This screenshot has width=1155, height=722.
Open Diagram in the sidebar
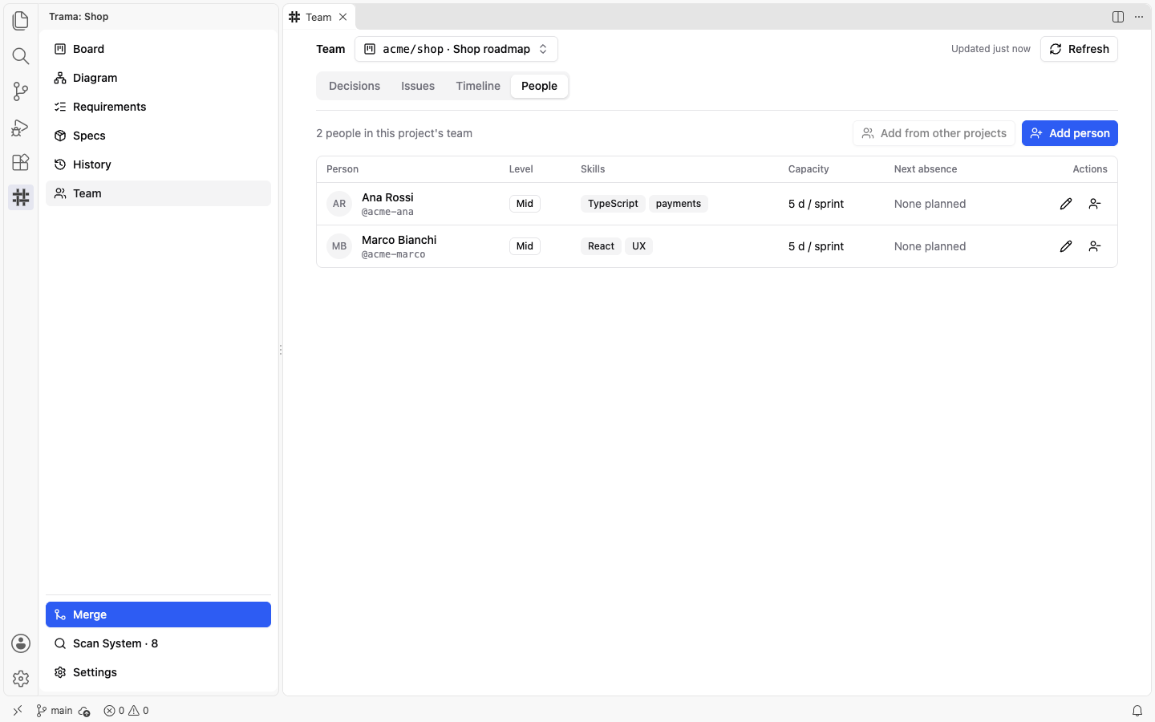pyautogui.click(x=158, y=78)
